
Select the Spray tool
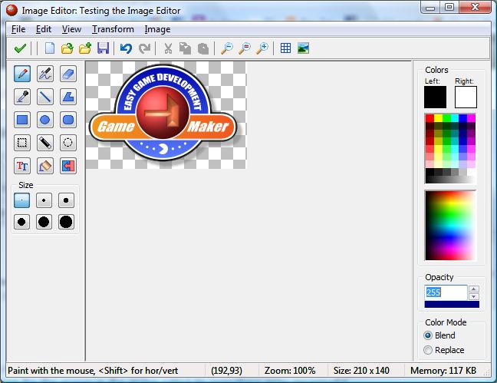pyautogui.click(x=45, y=74)
